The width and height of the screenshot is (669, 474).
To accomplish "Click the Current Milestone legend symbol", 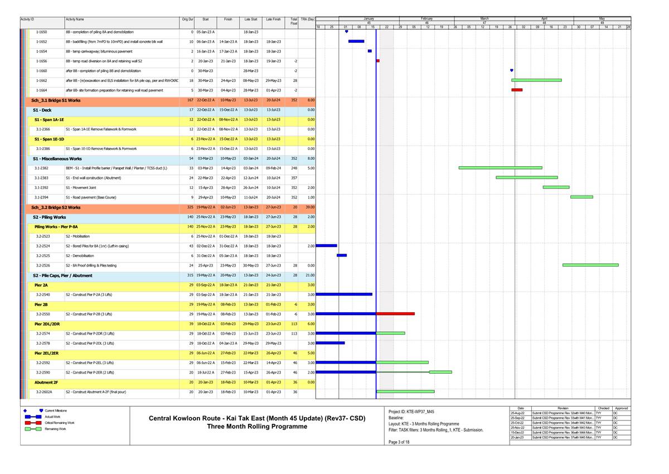I will pyautogui.click(x=41, y=410).
